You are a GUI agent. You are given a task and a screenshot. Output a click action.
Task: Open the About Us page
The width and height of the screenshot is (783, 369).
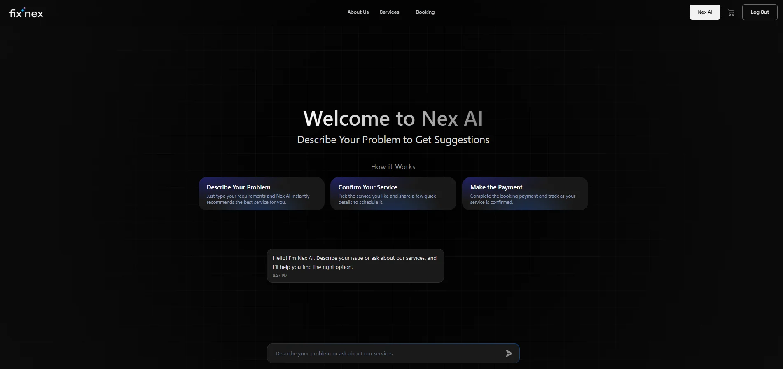pos(358,12)
